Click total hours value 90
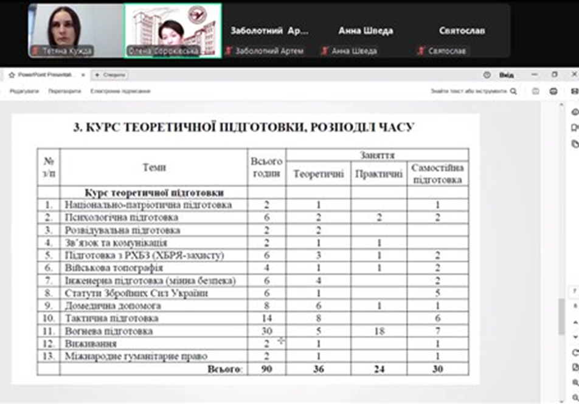This screenshot has height=404, width=579. pyautogui.click(x=266, y=369)
